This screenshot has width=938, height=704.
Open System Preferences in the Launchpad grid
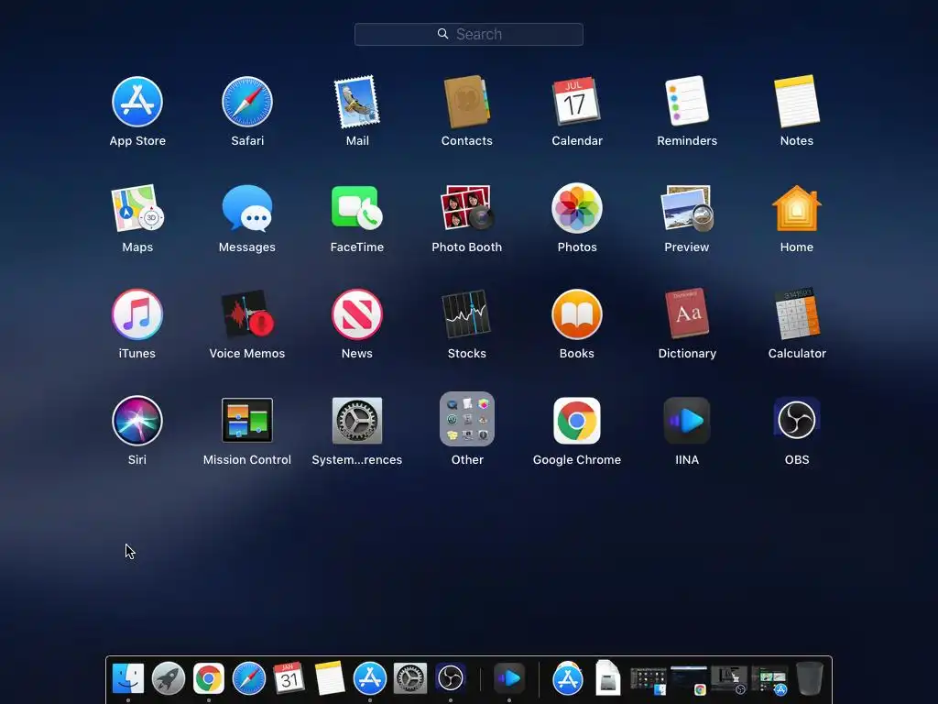coord(357,421)
